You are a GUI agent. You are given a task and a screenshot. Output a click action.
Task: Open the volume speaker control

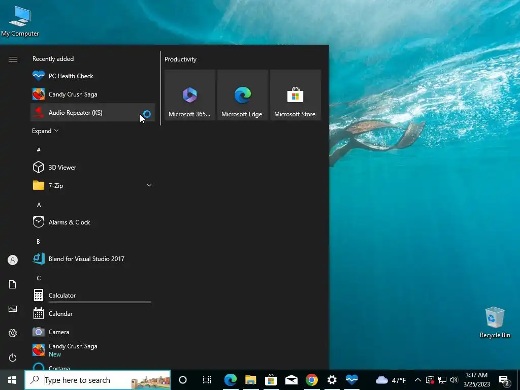(454, 380)
